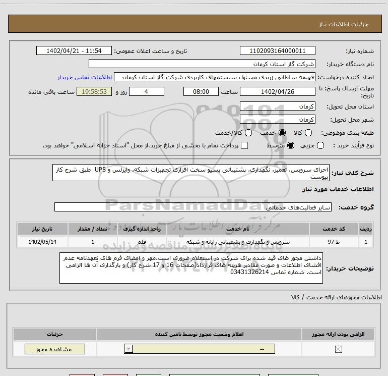The width and height of the screenshot is (388, 376).
Task: Select the متوسط purchase type radio
Action: pyautogui.click(x=291, y=145)
